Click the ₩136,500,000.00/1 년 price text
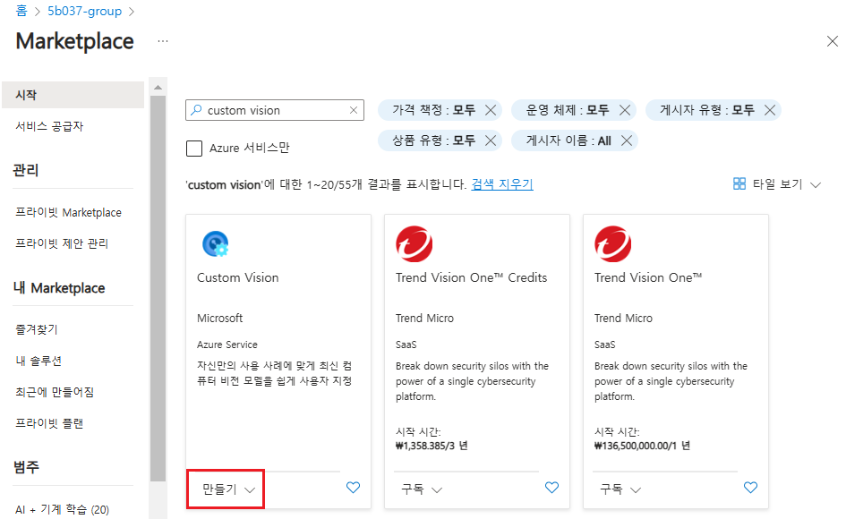This screenshot has width=846, height=519. click(x=642, y=446)
